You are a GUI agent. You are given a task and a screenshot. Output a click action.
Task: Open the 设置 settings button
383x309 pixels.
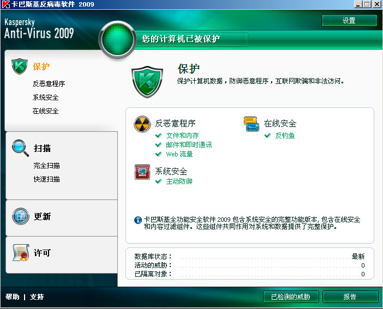pos(349,21)
